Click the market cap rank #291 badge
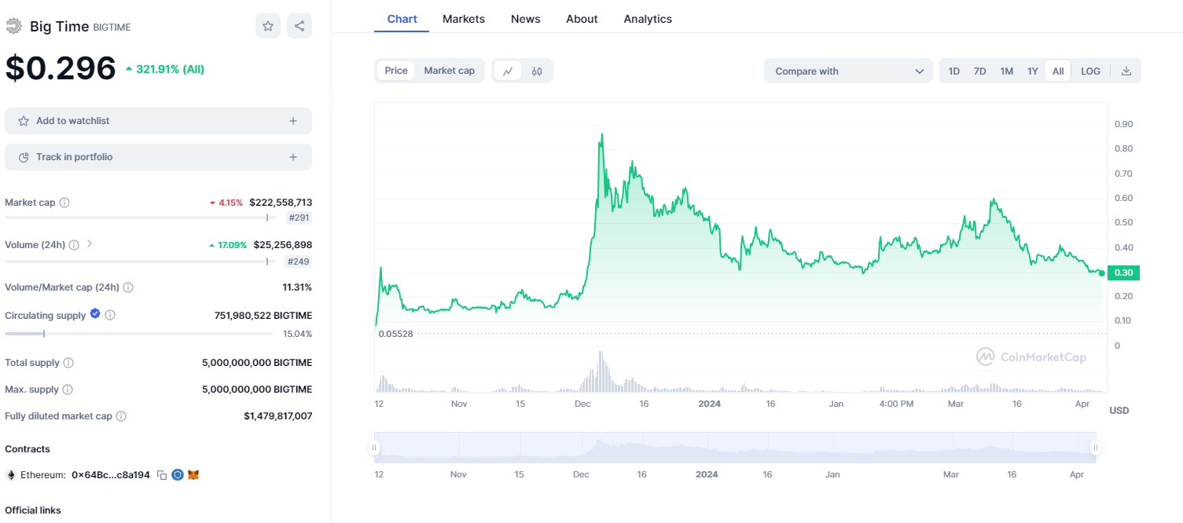The height and width of the screenshot is (523, 1183). tap(299, 218)
